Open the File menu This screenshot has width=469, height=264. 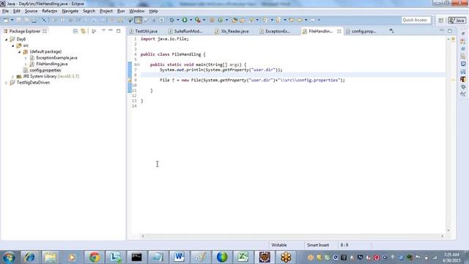(x=5, y=11)
